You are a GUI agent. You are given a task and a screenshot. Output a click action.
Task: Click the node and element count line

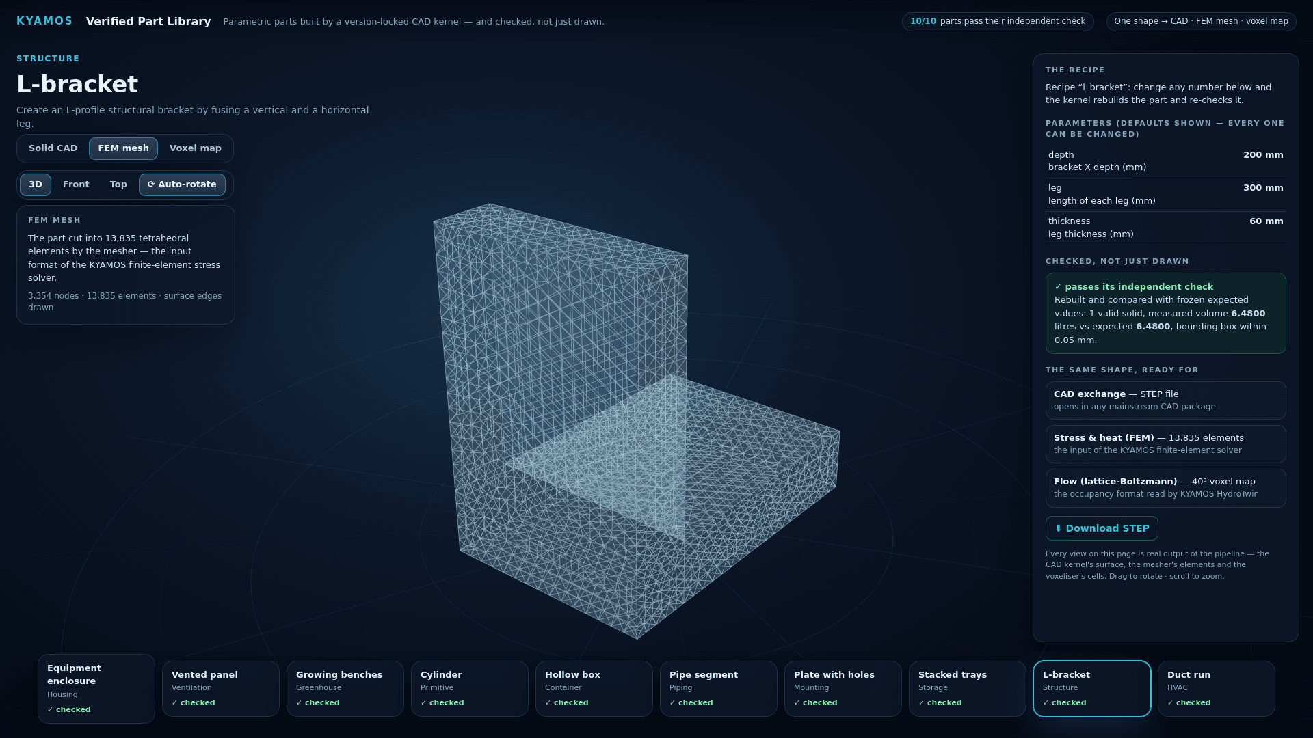pos(125,301)
